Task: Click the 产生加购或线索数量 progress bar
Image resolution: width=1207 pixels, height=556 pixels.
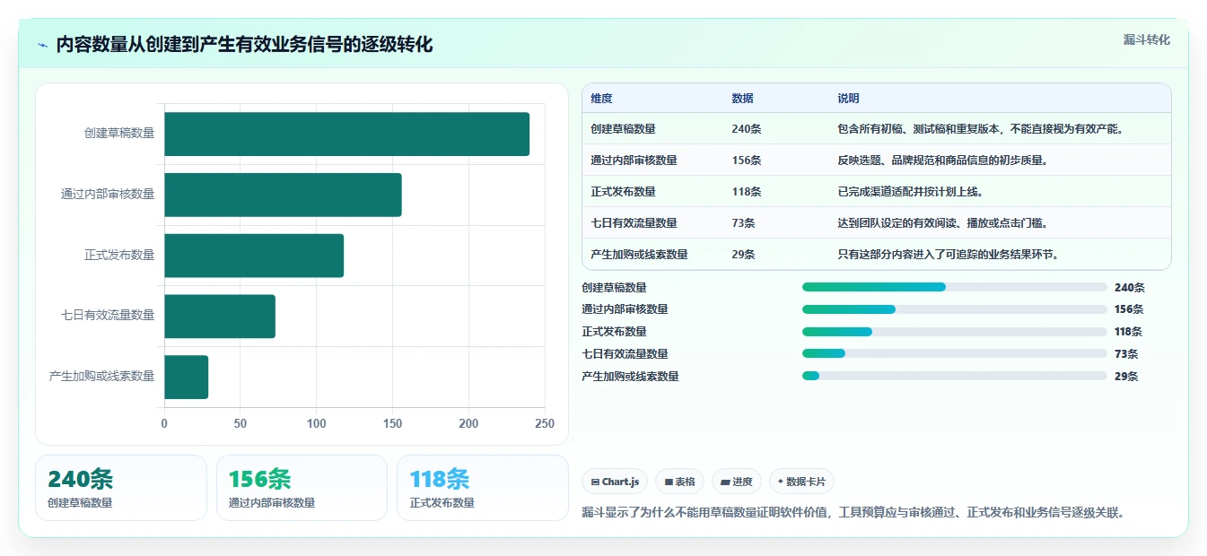Action: tap(954, 376)
